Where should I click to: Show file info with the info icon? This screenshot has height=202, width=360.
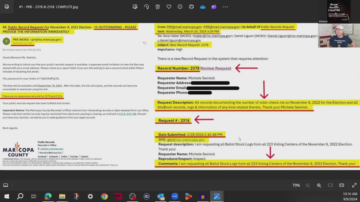180,7
